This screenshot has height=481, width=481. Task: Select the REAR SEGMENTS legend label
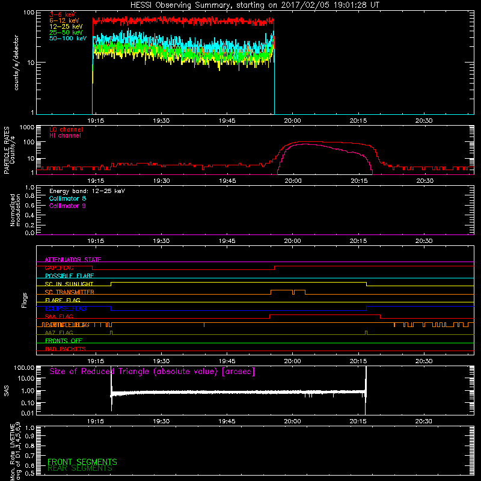coord(80,468)
